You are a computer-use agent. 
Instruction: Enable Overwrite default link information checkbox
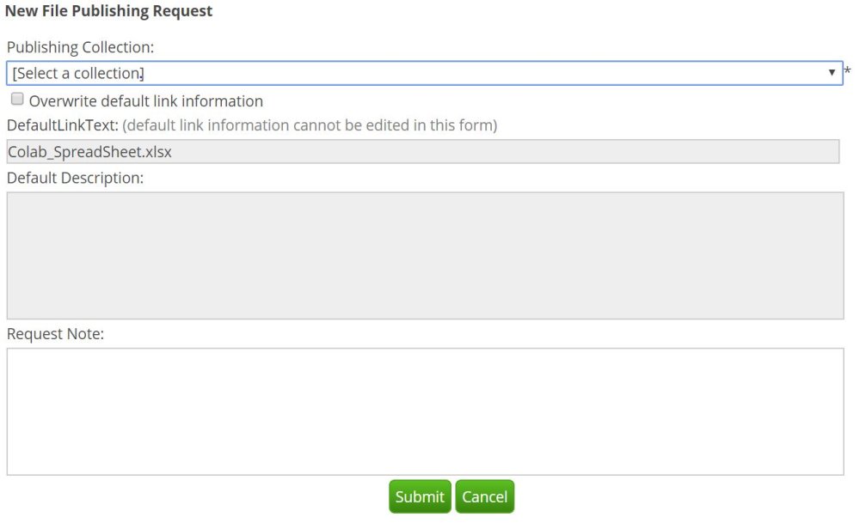pyautogui.click(x=17, y=99)
